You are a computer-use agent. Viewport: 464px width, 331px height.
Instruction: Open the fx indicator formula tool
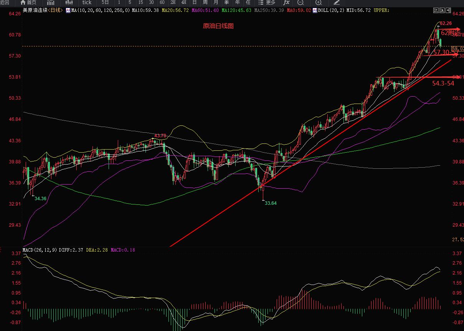286,2
